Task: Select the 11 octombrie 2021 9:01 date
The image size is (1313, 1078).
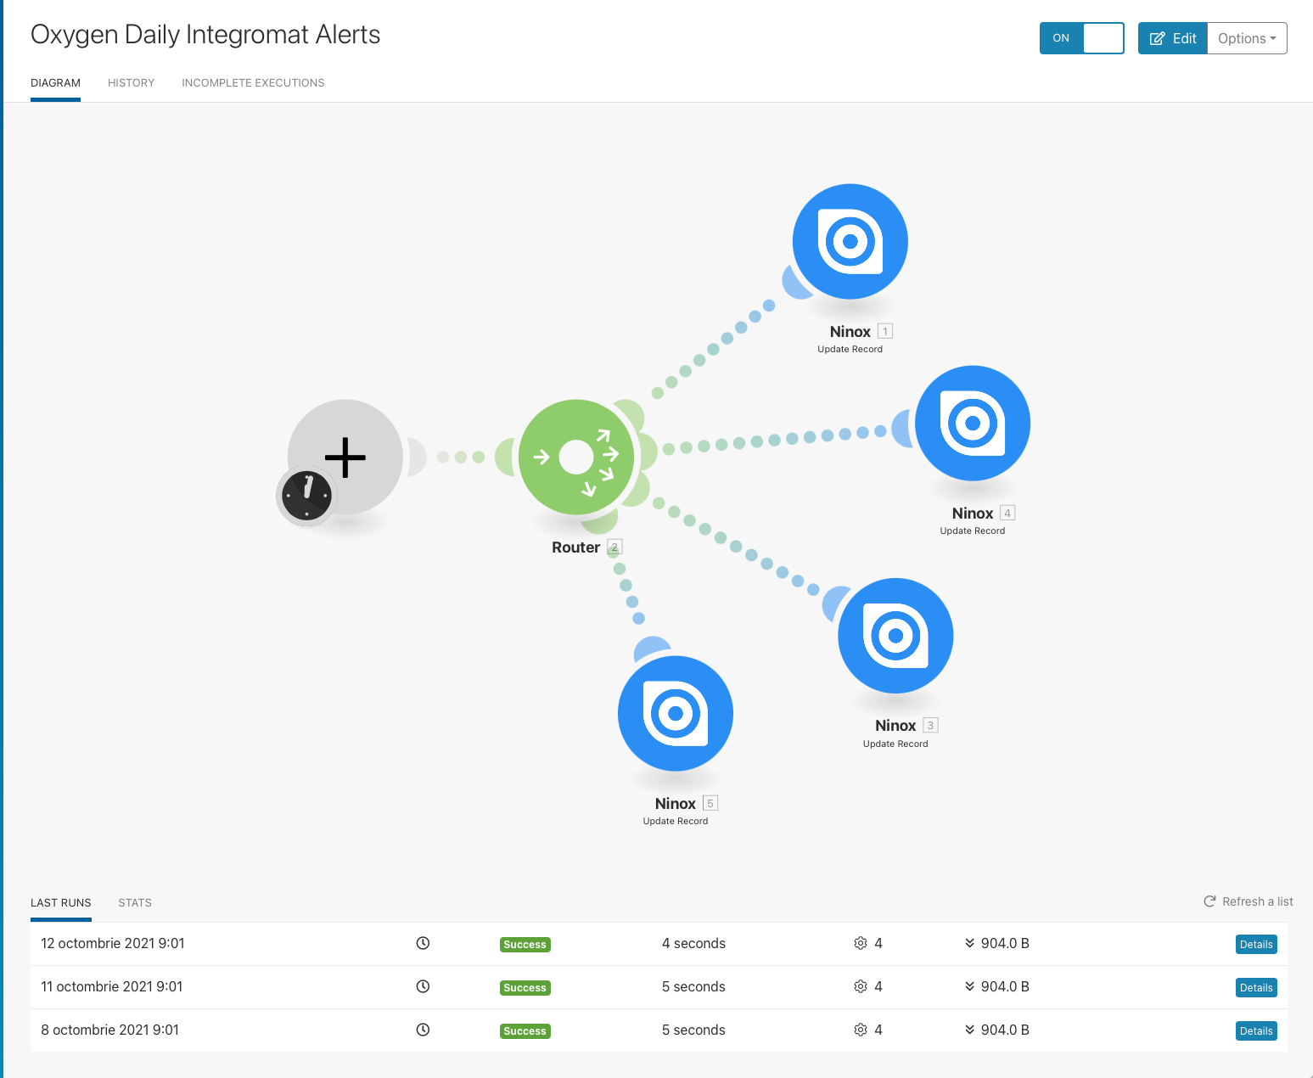Action: 112,986
